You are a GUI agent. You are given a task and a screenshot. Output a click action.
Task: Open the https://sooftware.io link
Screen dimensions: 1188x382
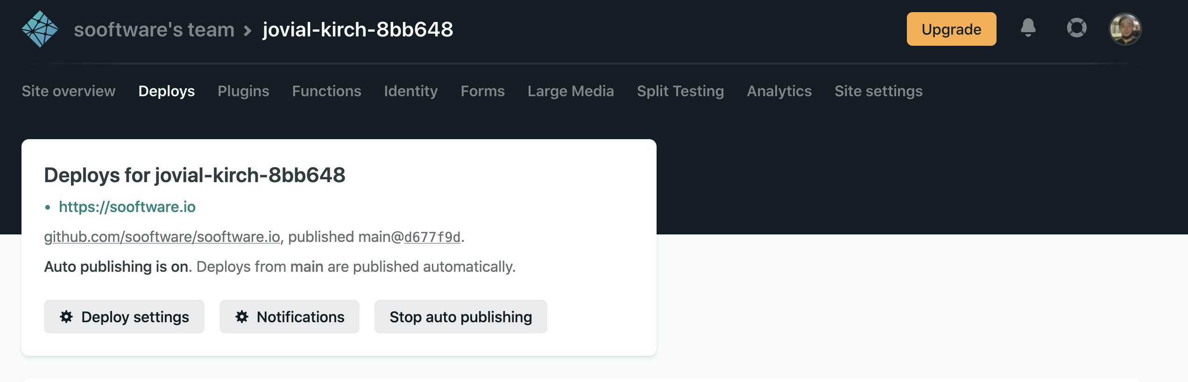pos(127,207)
